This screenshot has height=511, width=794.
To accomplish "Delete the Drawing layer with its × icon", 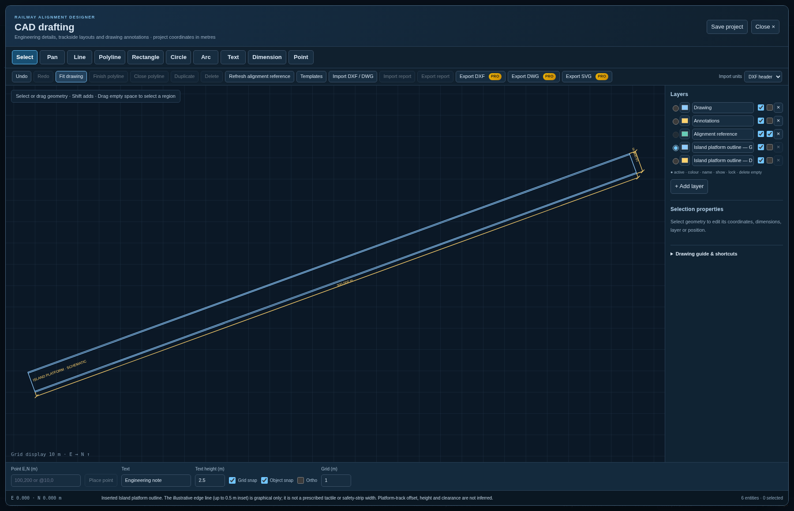I will pos(778,107).
